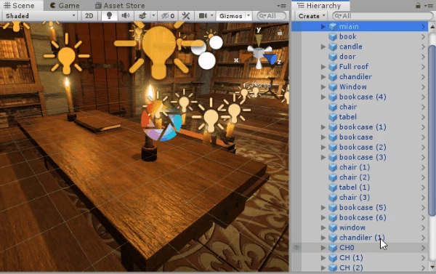Toggle scene effects image button
The width and height of the screenshot is (436, 274).
(142, 16)
